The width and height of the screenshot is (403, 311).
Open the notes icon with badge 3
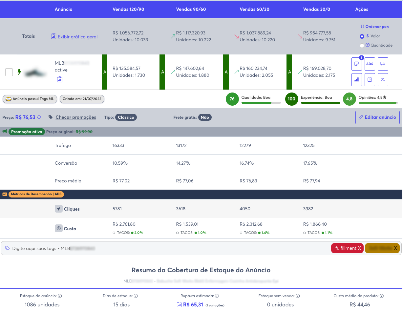coord(356,64)
